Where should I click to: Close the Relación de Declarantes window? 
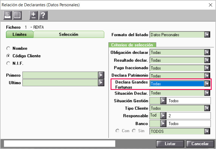(x=211, y=5)
